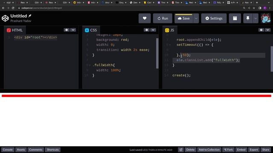Select the CSS editor tab

(91, 30)
